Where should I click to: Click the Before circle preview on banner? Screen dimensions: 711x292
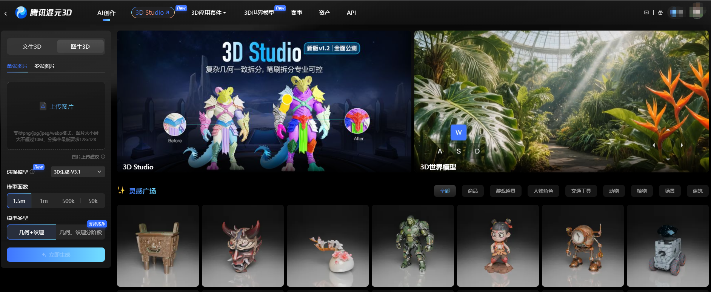[175, 124]
